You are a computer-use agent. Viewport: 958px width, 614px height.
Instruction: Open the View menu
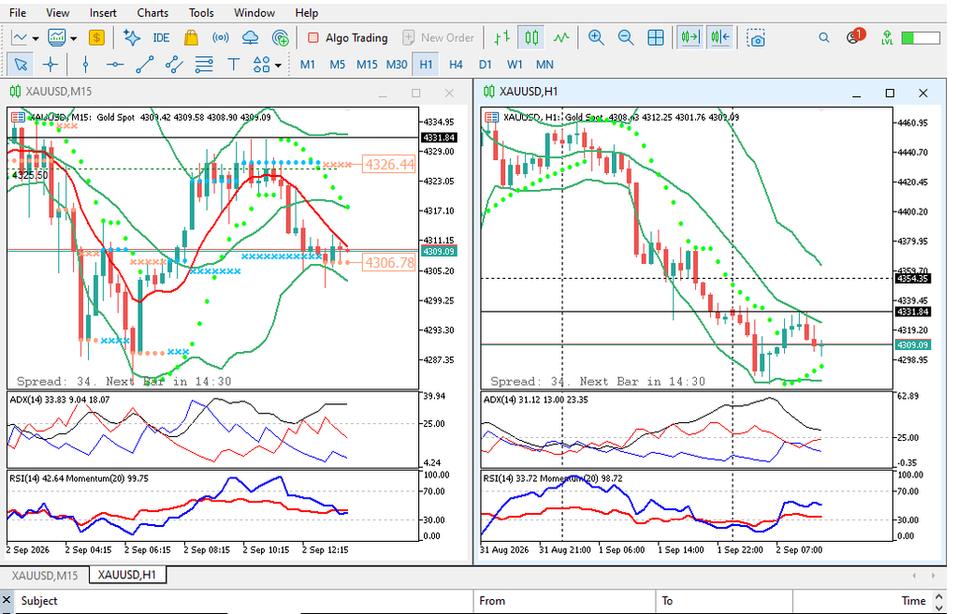(57, 12)
